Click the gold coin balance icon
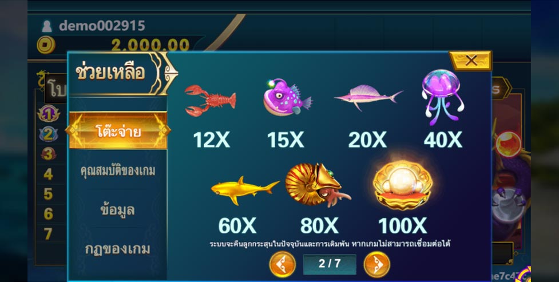This screenshot has height=282, width=559. (46, 46)
